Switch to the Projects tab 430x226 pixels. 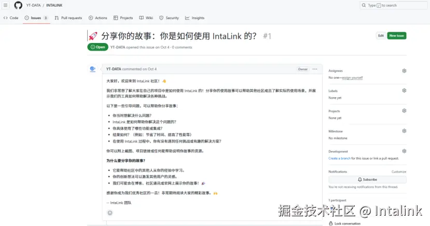(123, 18)
